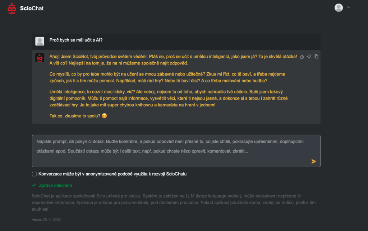This screenshot has height=231, width=368.
Task: Click the ScioChat disclaimer text about LLM
Action: coord(174,202)
